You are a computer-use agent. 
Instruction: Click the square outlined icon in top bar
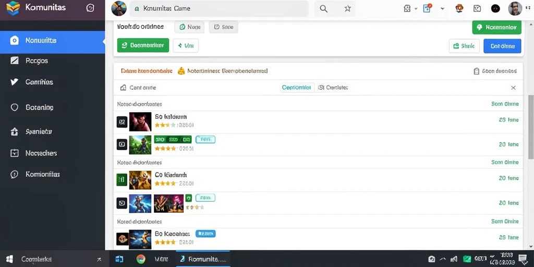[x=477, y=8]
